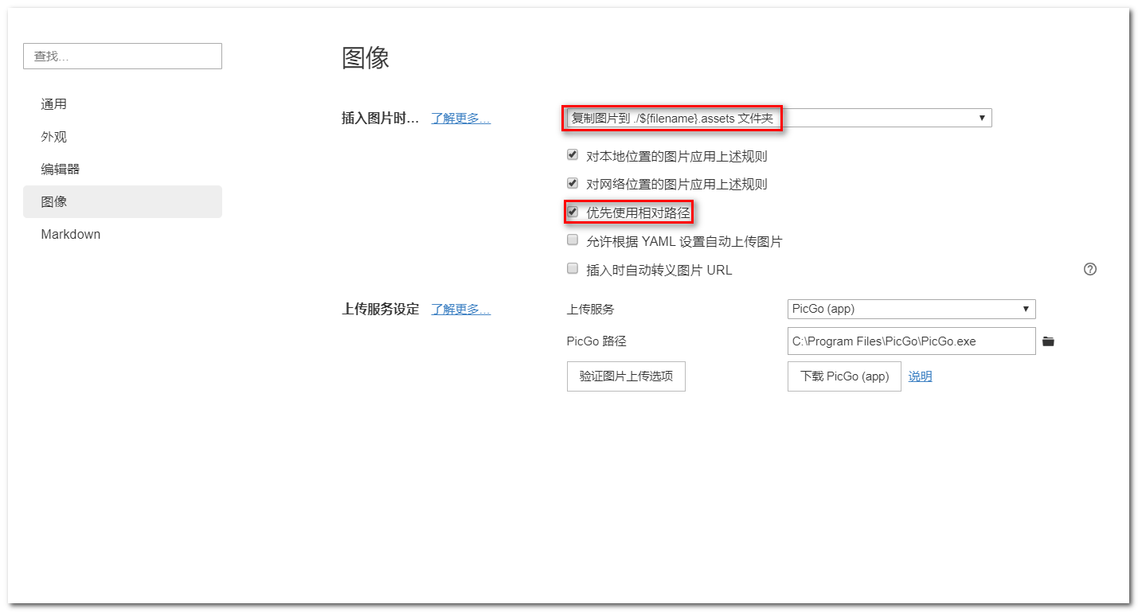
Task: Open 了解更多 link next to 上传服务设定
Action: (460, 310)
